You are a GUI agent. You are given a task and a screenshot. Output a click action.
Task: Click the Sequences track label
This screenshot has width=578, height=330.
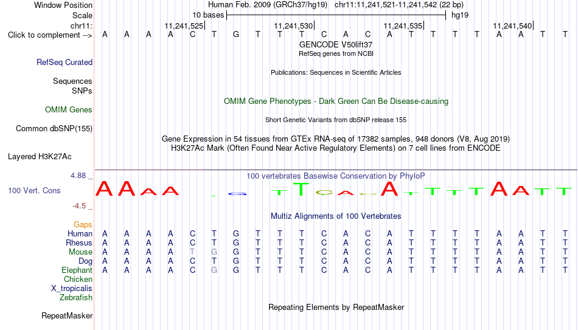(72, 81)
